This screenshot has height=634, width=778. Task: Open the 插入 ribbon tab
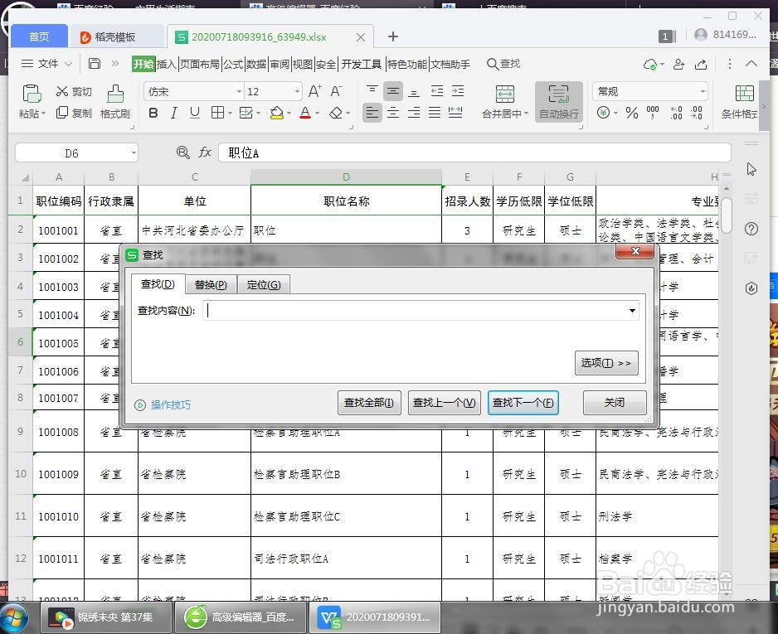tap(166, 63)
